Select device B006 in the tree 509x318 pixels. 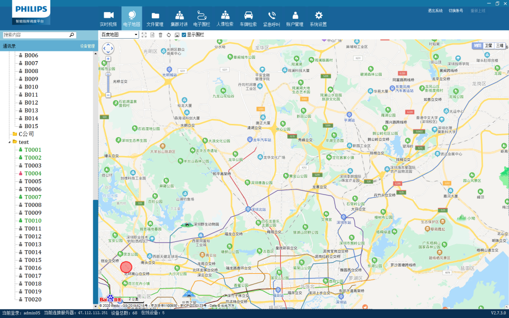pos(31,56)
